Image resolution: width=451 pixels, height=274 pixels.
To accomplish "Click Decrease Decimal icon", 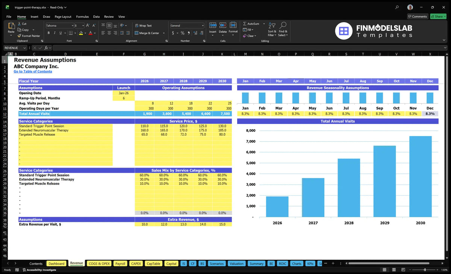I will [x=201, y=33].
